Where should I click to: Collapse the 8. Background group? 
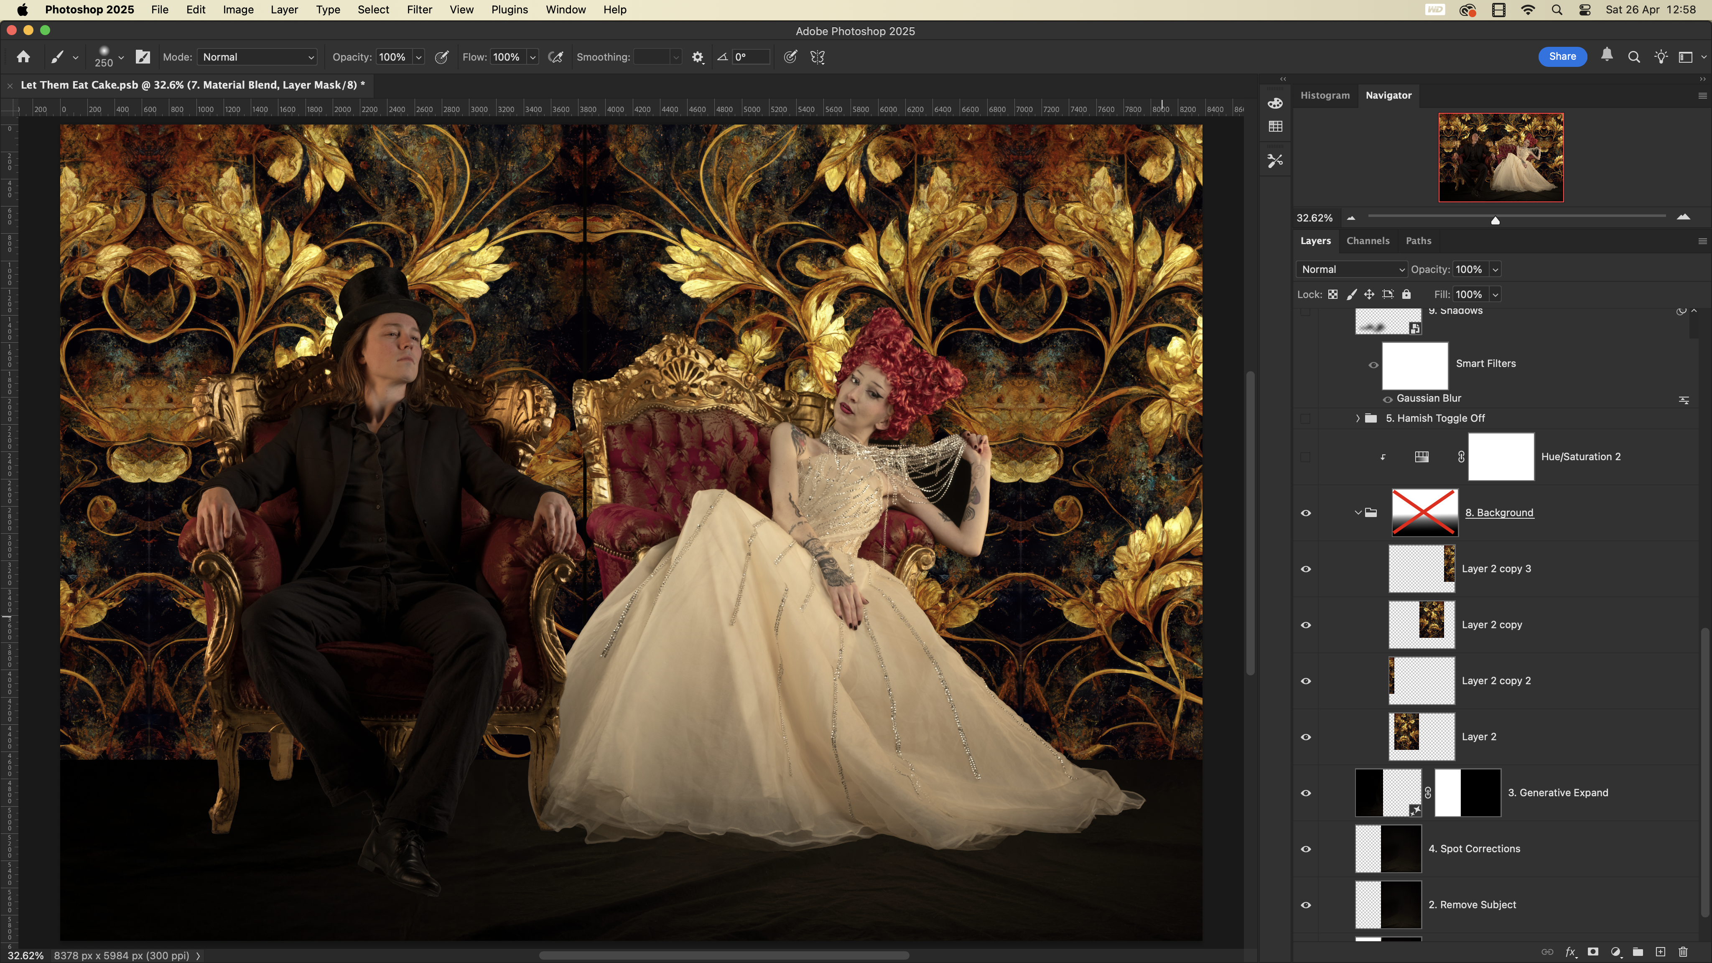point(1358,512)
